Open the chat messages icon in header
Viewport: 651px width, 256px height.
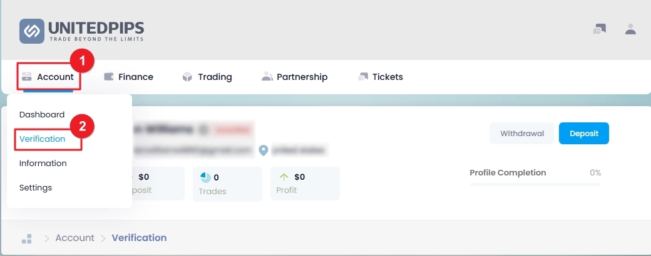pos(600,29)
